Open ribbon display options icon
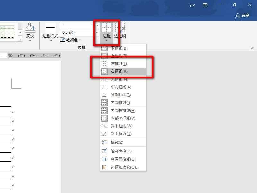This screenshot has width=257, height=193. (x=205, y=5)
